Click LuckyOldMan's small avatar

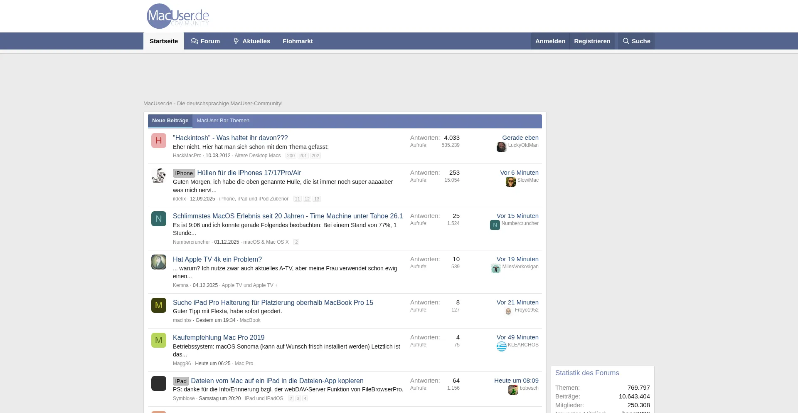(501, 147)
